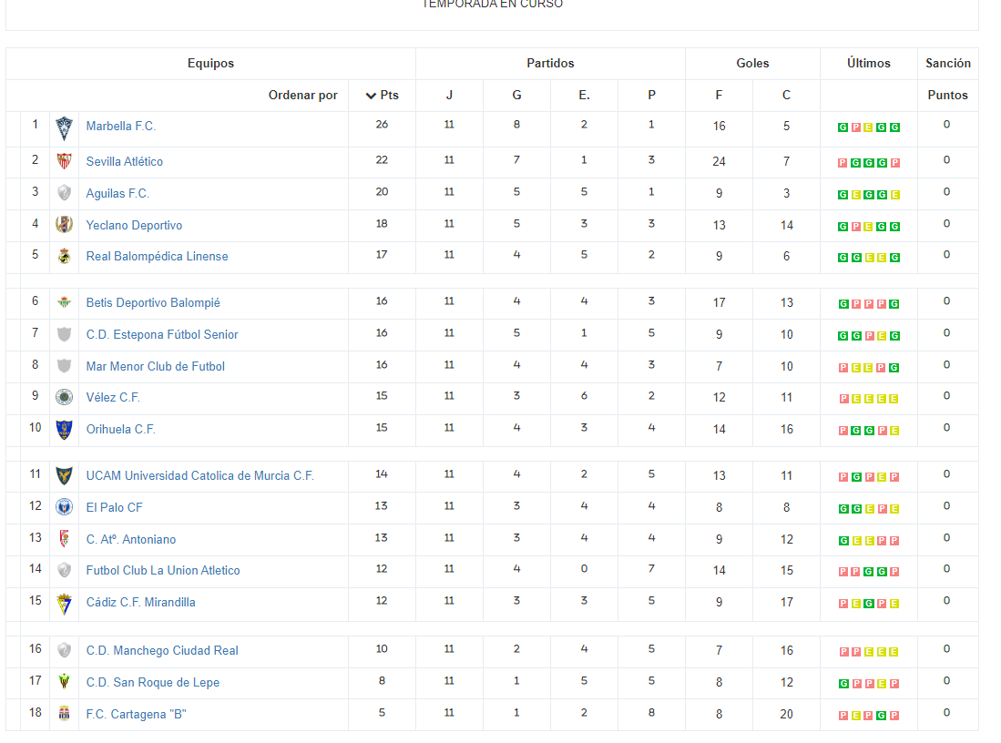This screenshot has width=1001, height=743.
Task: Click the C. Atº. Antoniano crest
Action: pos(64,539)
